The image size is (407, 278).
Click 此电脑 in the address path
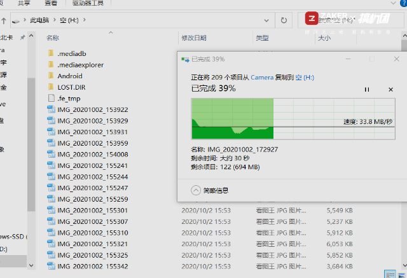point(39,20)
